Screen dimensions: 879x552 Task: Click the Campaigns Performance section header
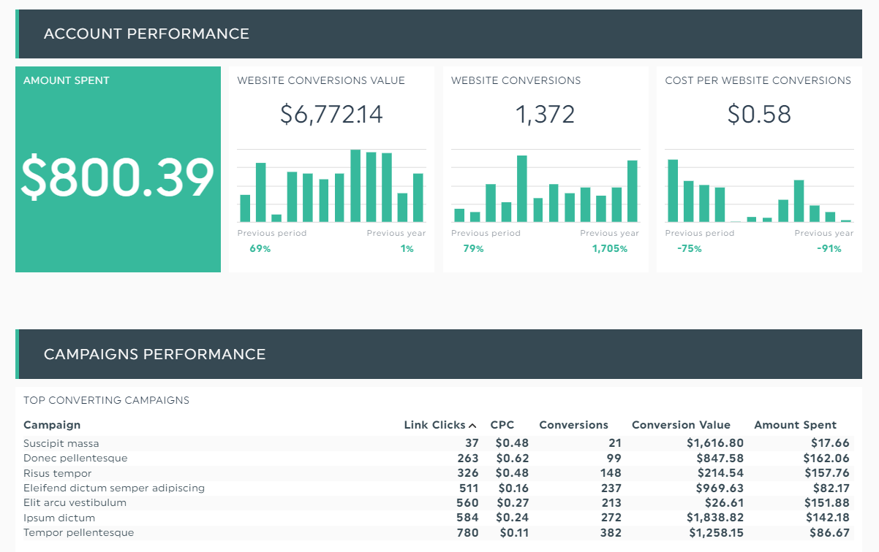coord(155,354)
